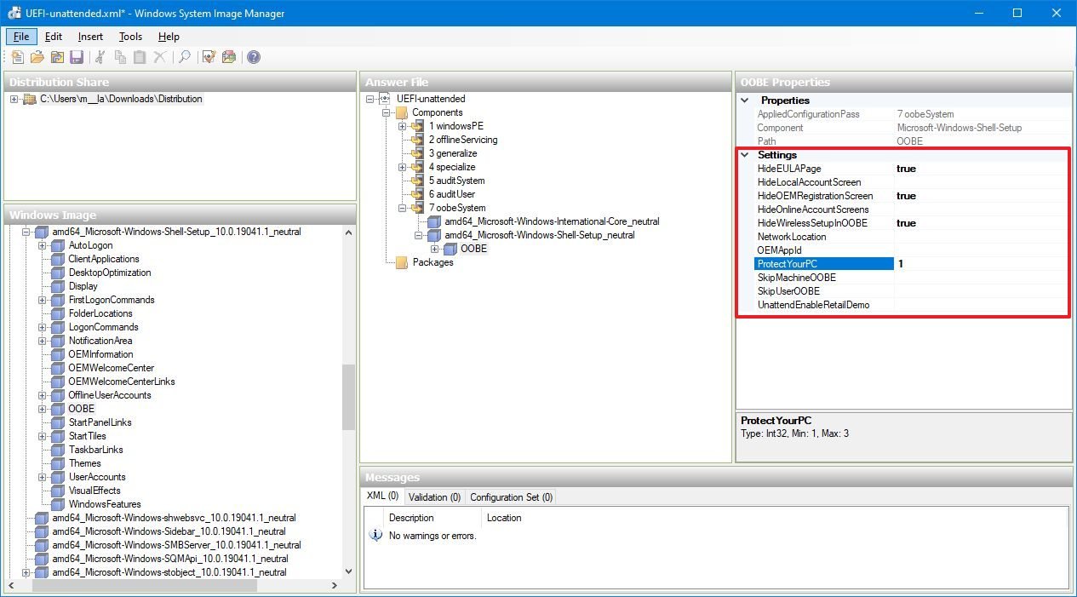The width and height of the screenshot is (1077, 597).
Task: Select 2 offlineServicing pass
Action: click(463, 140)
